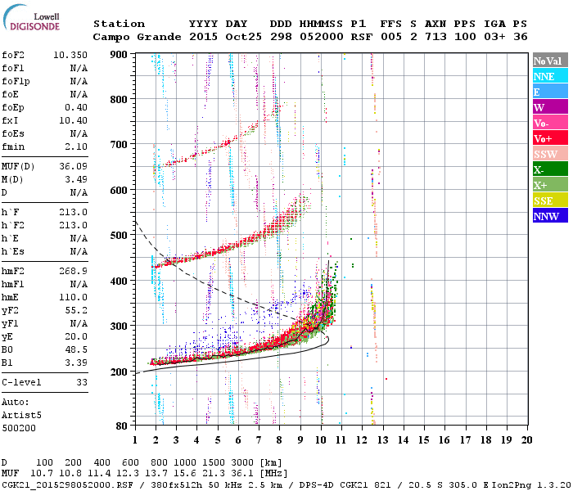Click the 1 MHz frequency axis label

(135, 440)
